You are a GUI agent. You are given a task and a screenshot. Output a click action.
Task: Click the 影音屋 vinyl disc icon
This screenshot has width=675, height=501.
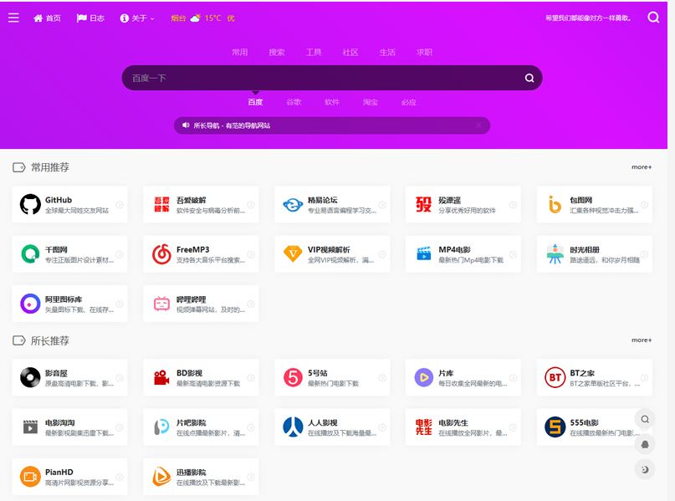coord(30,377)
